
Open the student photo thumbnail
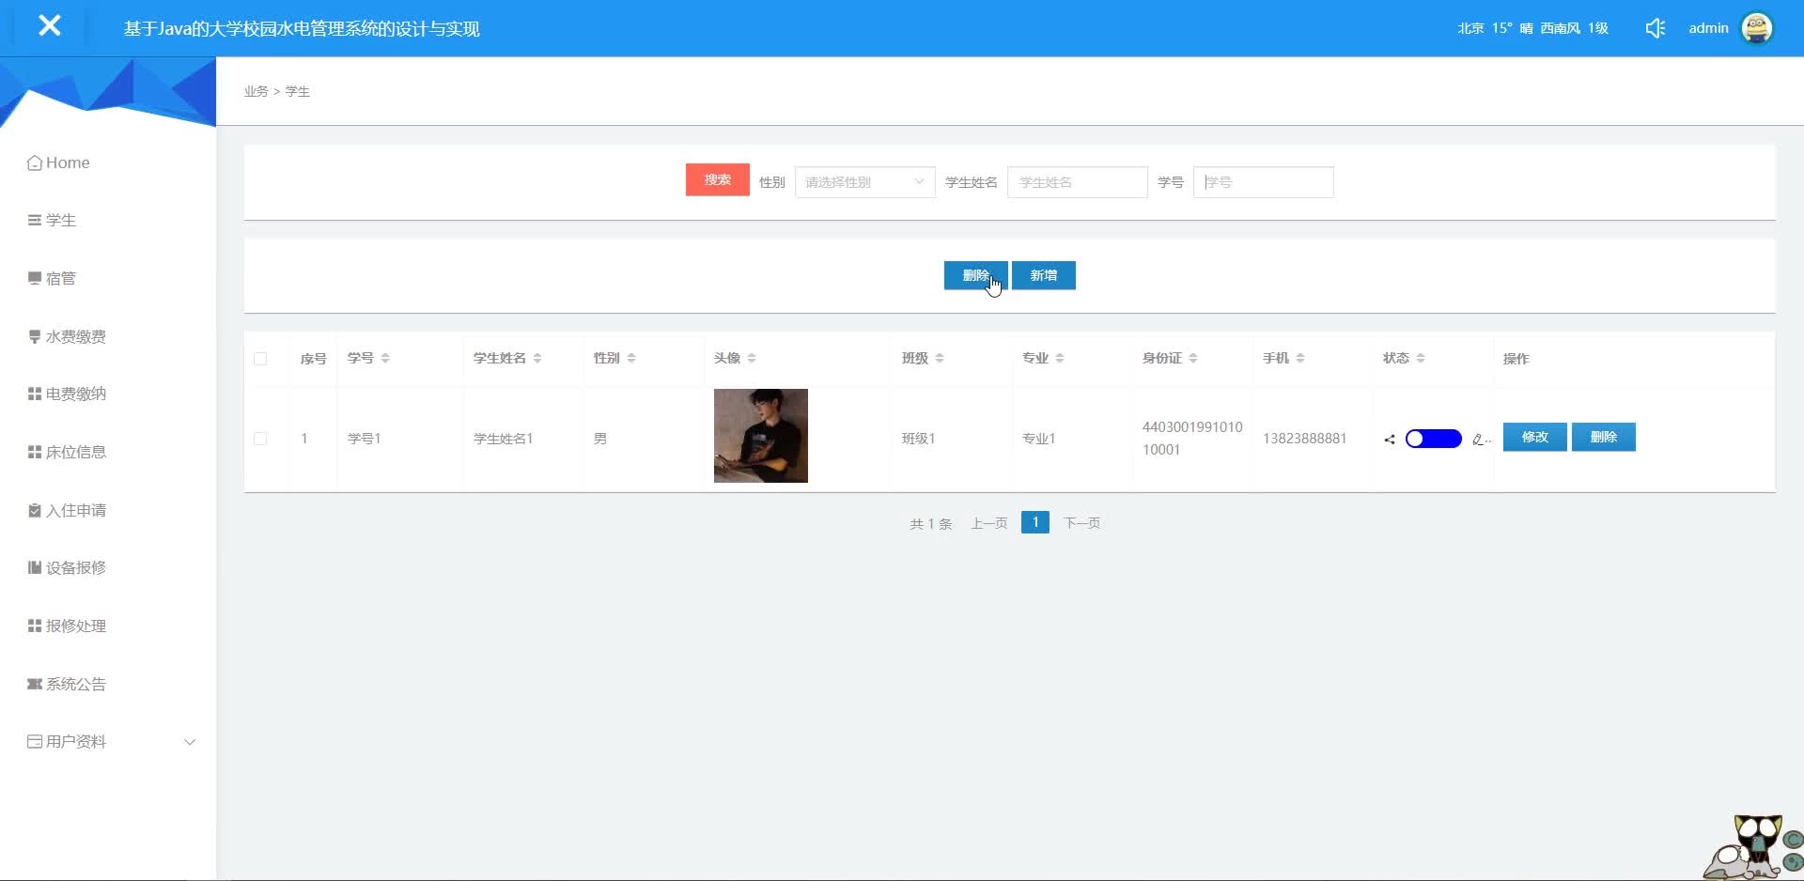point(761,436)
